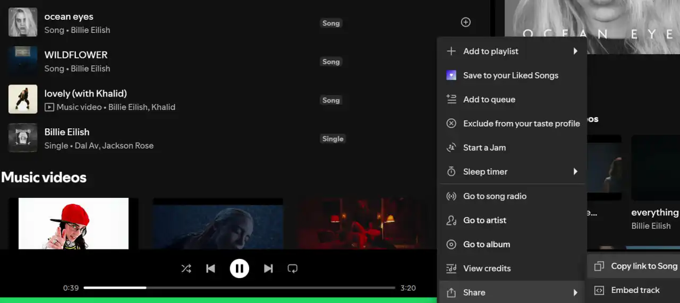Open the Billie Eilish single title

tap(67, 132)
